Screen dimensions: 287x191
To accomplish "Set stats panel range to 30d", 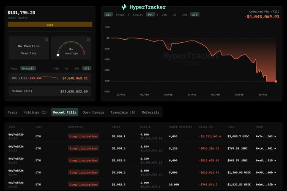I will coord(77,68).
